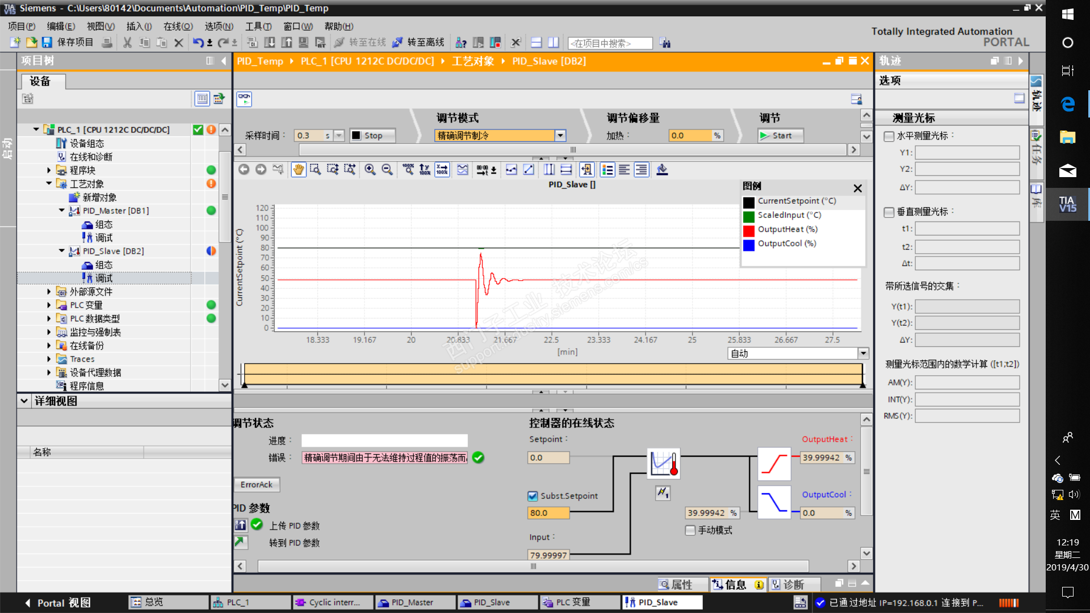Screen dimensions: 1090x613
Task: Open the Edge browser from the taskbar
Action: pos(1067,104)
